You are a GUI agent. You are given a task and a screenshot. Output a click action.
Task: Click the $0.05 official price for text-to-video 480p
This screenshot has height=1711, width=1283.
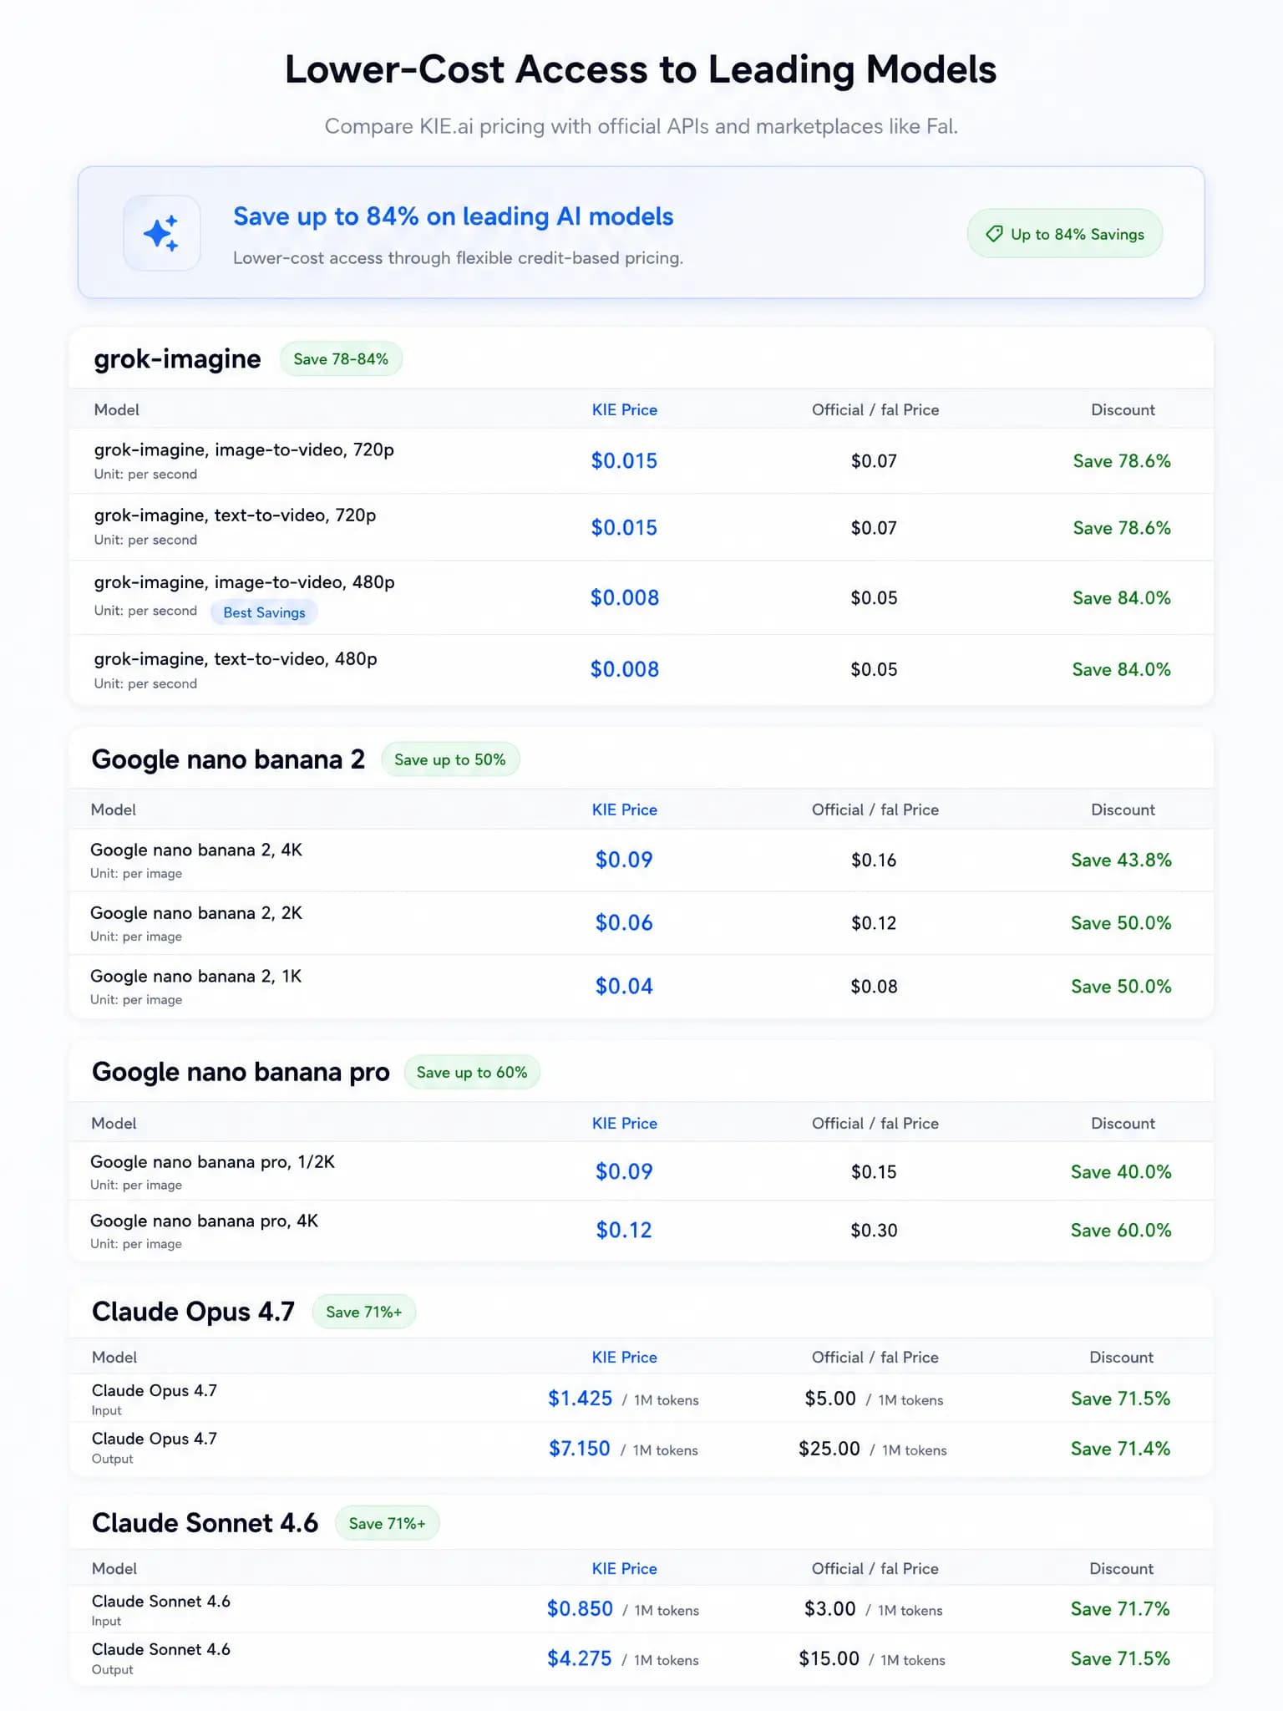pyautogui.click(x=874, y=670)
